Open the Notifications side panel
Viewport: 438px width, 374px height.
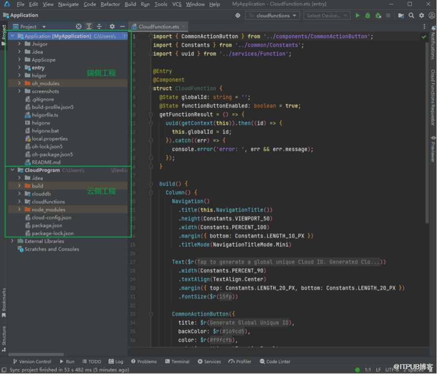[433, 42]
